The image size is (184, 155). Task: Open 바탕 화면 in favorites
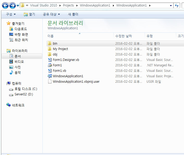coord(21,34)
